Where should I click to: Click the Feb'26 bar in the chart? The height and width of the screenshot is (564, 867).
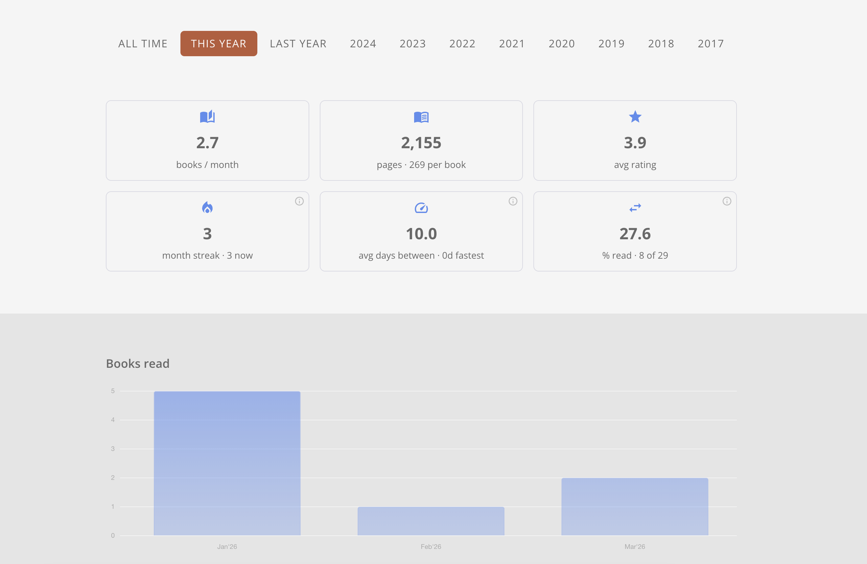tap(431, 521)
